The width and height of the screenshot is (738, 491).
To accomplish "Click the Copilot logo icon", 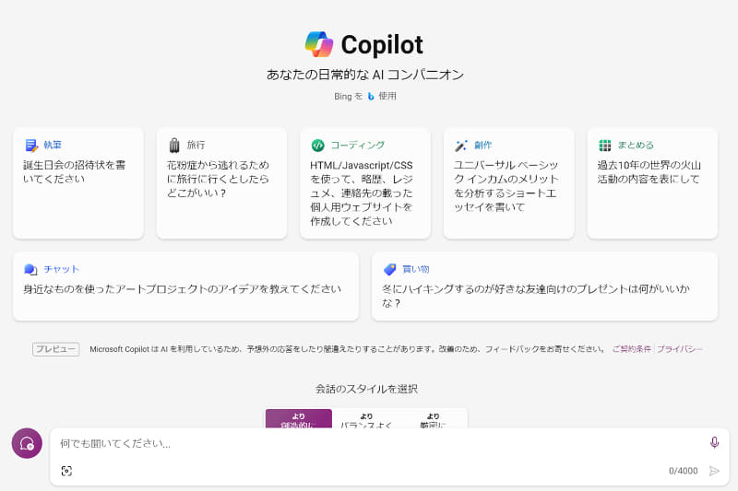I will 318,44.
